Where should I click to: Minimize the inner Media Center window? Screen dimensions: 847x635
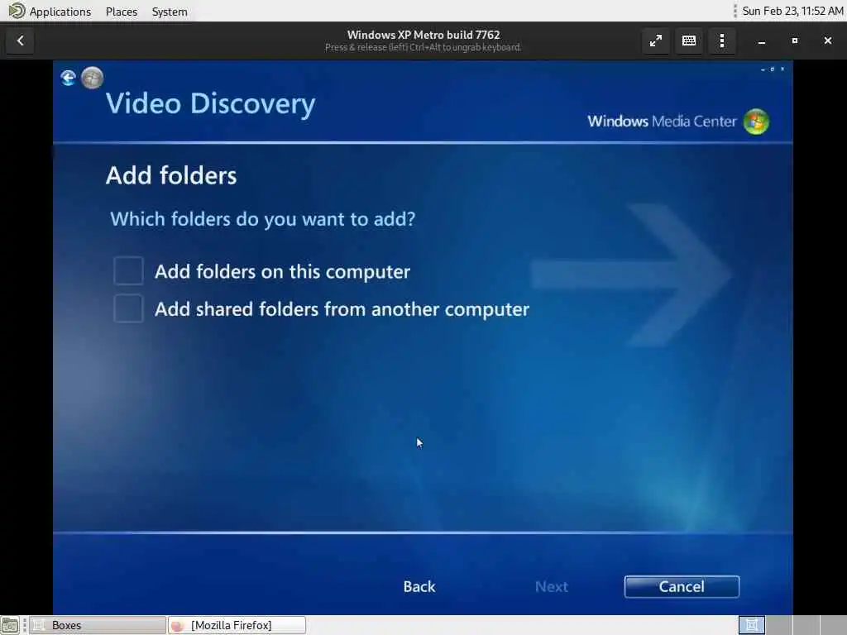pyautogui.click(x=763, y=69)
